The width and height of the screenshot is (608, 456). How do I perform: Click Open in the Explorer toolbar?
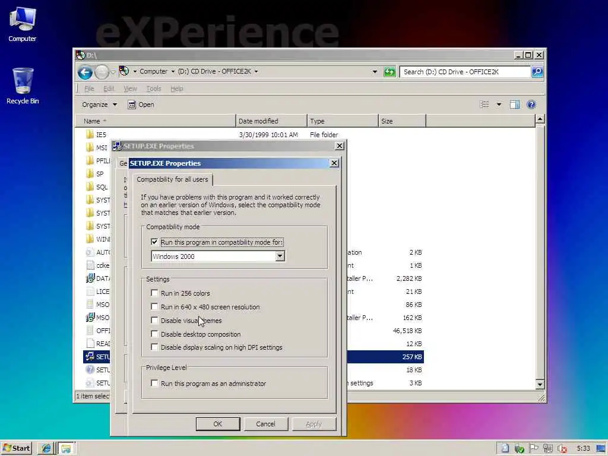[x=141, y=104]
